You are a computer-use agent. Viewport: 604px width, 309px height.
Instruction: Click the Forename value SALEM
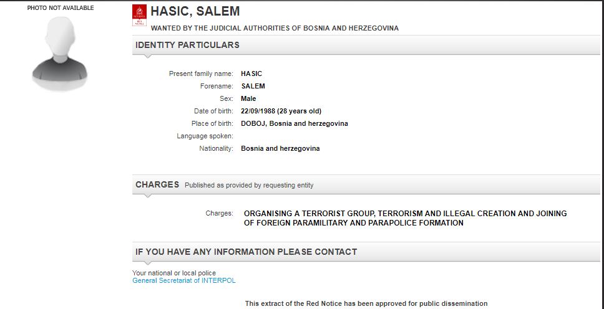click(x=253, y=86)
